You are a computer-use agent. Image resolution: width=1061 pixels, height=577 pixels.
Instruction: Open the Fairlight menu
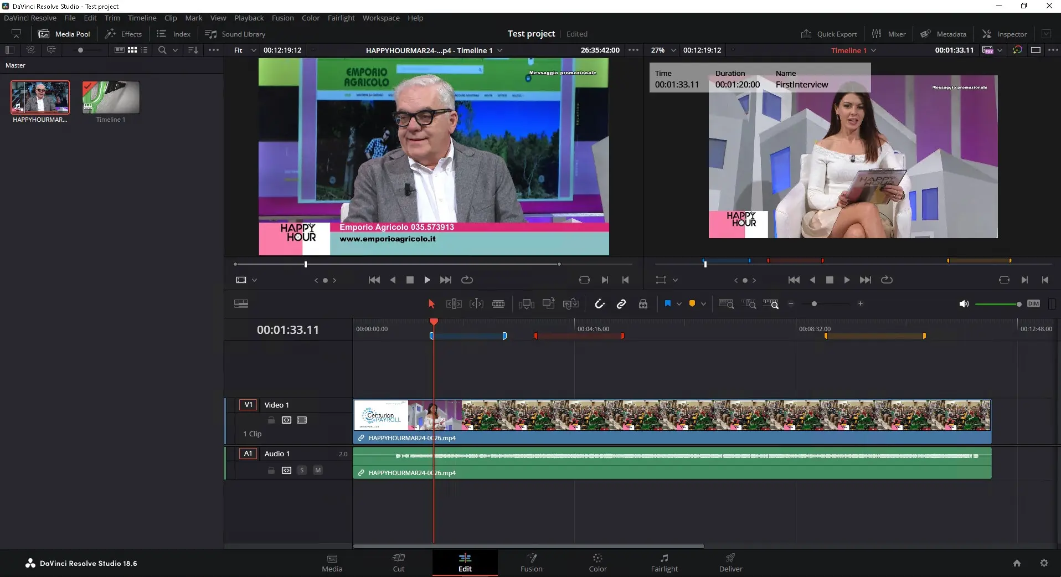341,18
